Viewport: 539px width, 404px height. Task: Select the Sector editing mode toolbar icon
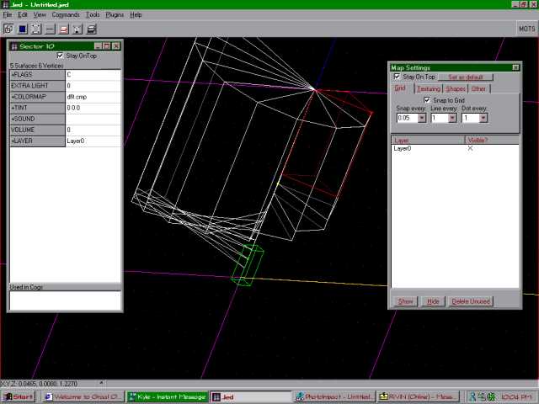point(8,29)
